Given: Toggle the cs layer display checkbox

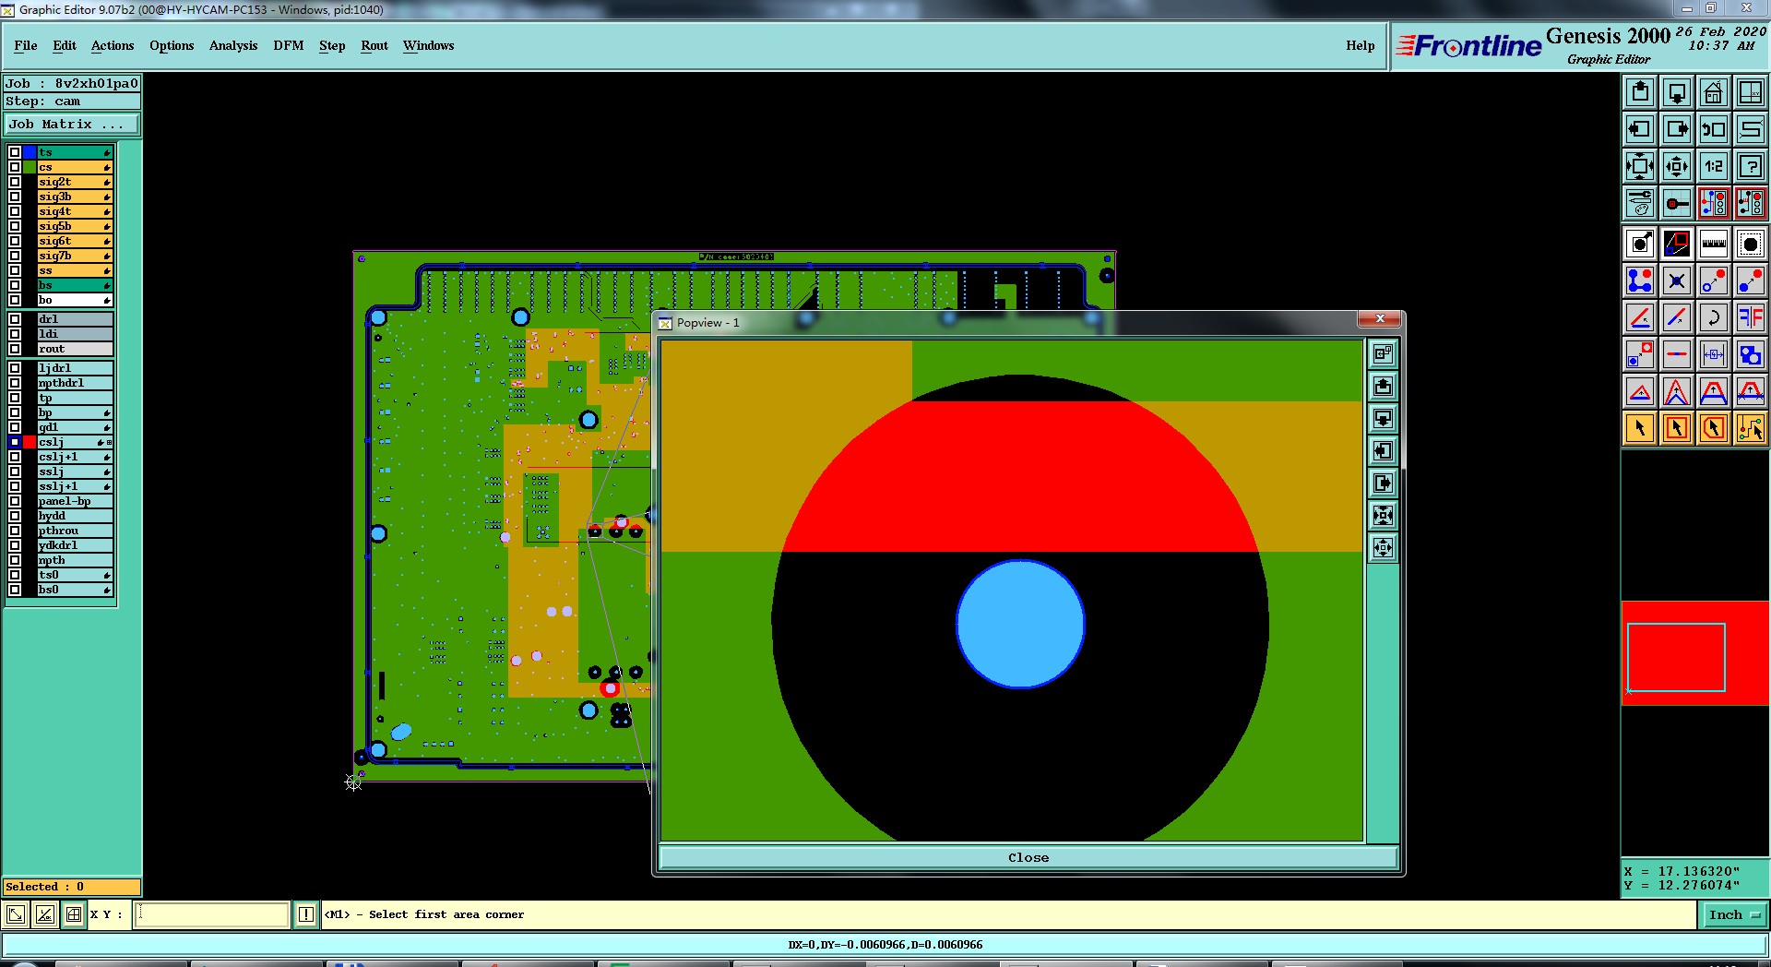Looking at the screenshot, I should coord(15,167).
